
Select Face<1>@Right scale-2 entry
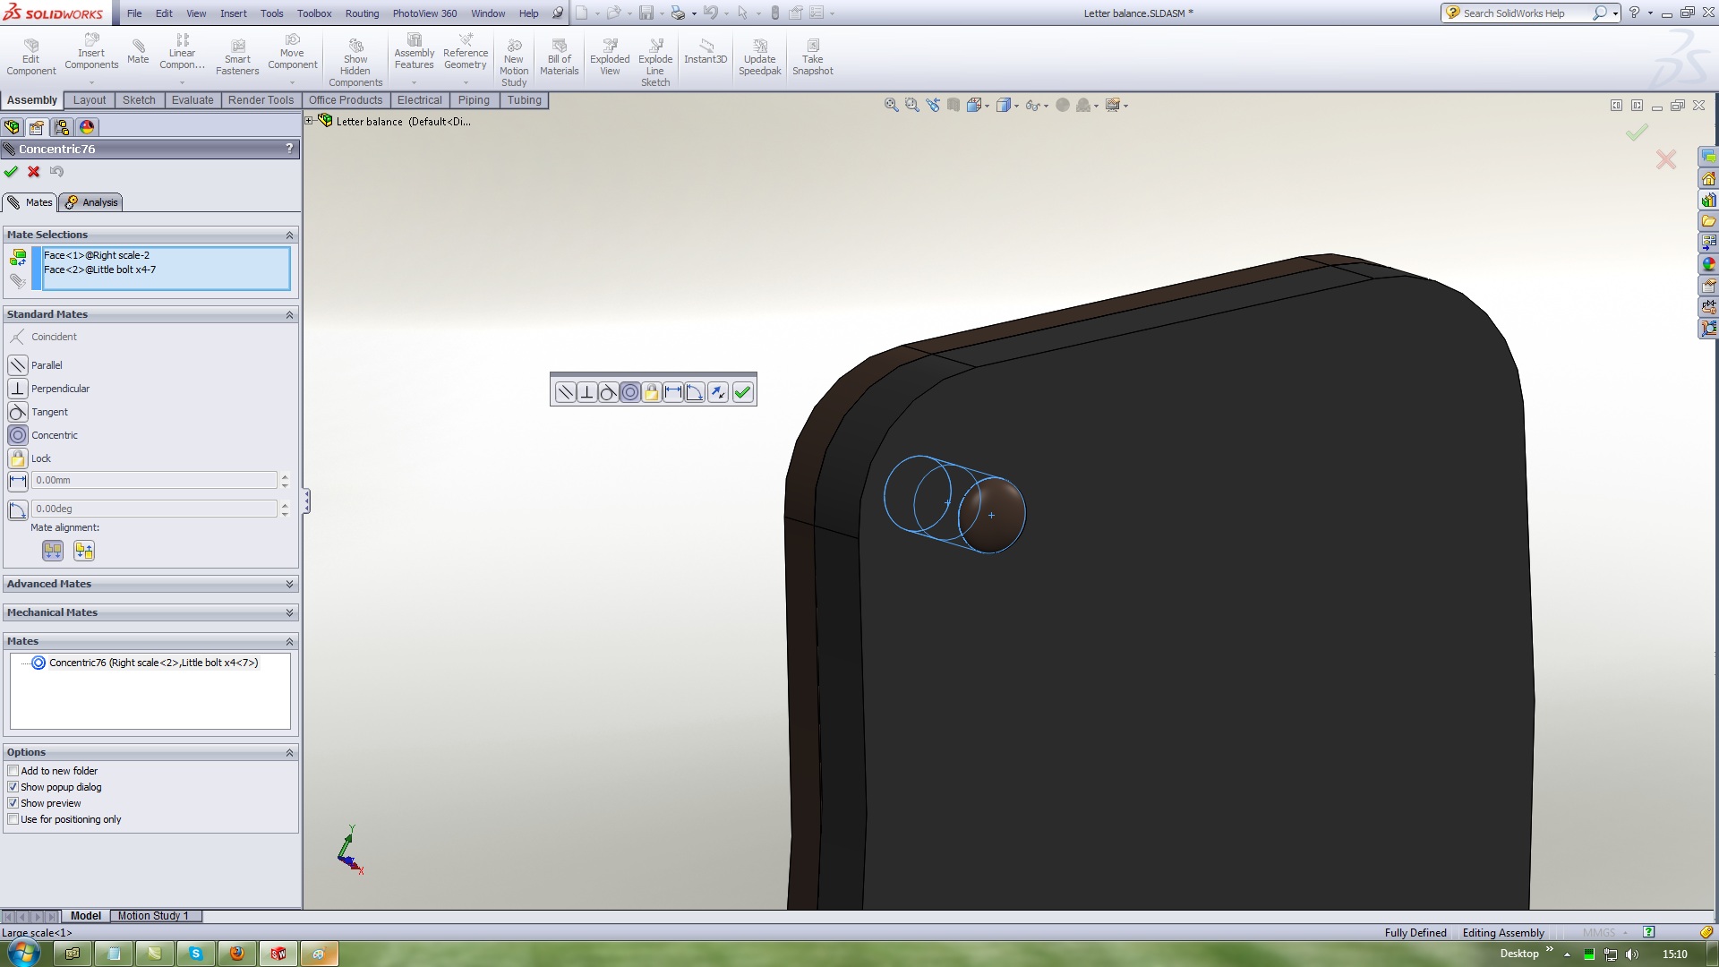97,255
